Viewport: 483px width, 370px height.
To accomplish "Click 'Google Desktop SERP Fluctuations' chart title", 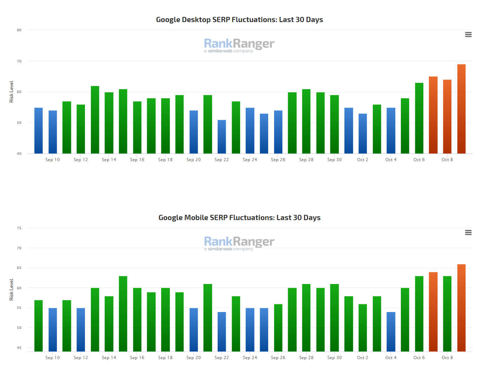I will [239, 20].
